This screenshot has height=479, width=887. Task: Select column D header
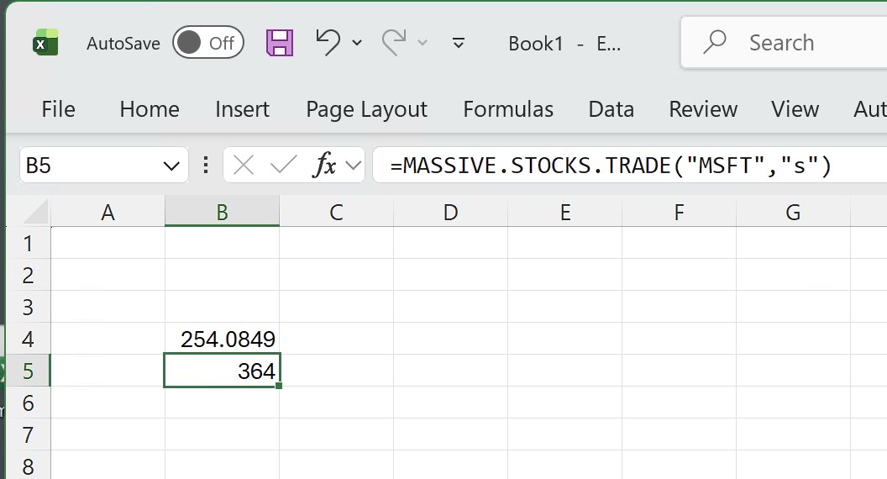[450, 212]
